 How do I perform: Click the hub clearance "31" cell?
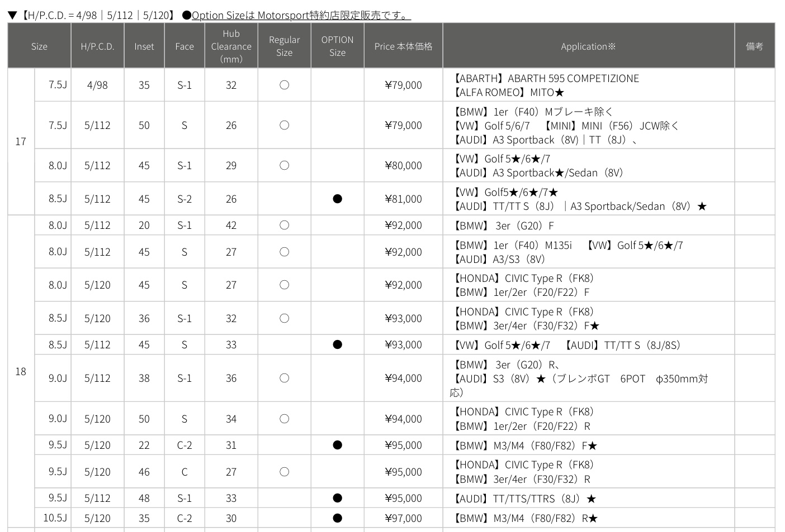click(231, 445)
